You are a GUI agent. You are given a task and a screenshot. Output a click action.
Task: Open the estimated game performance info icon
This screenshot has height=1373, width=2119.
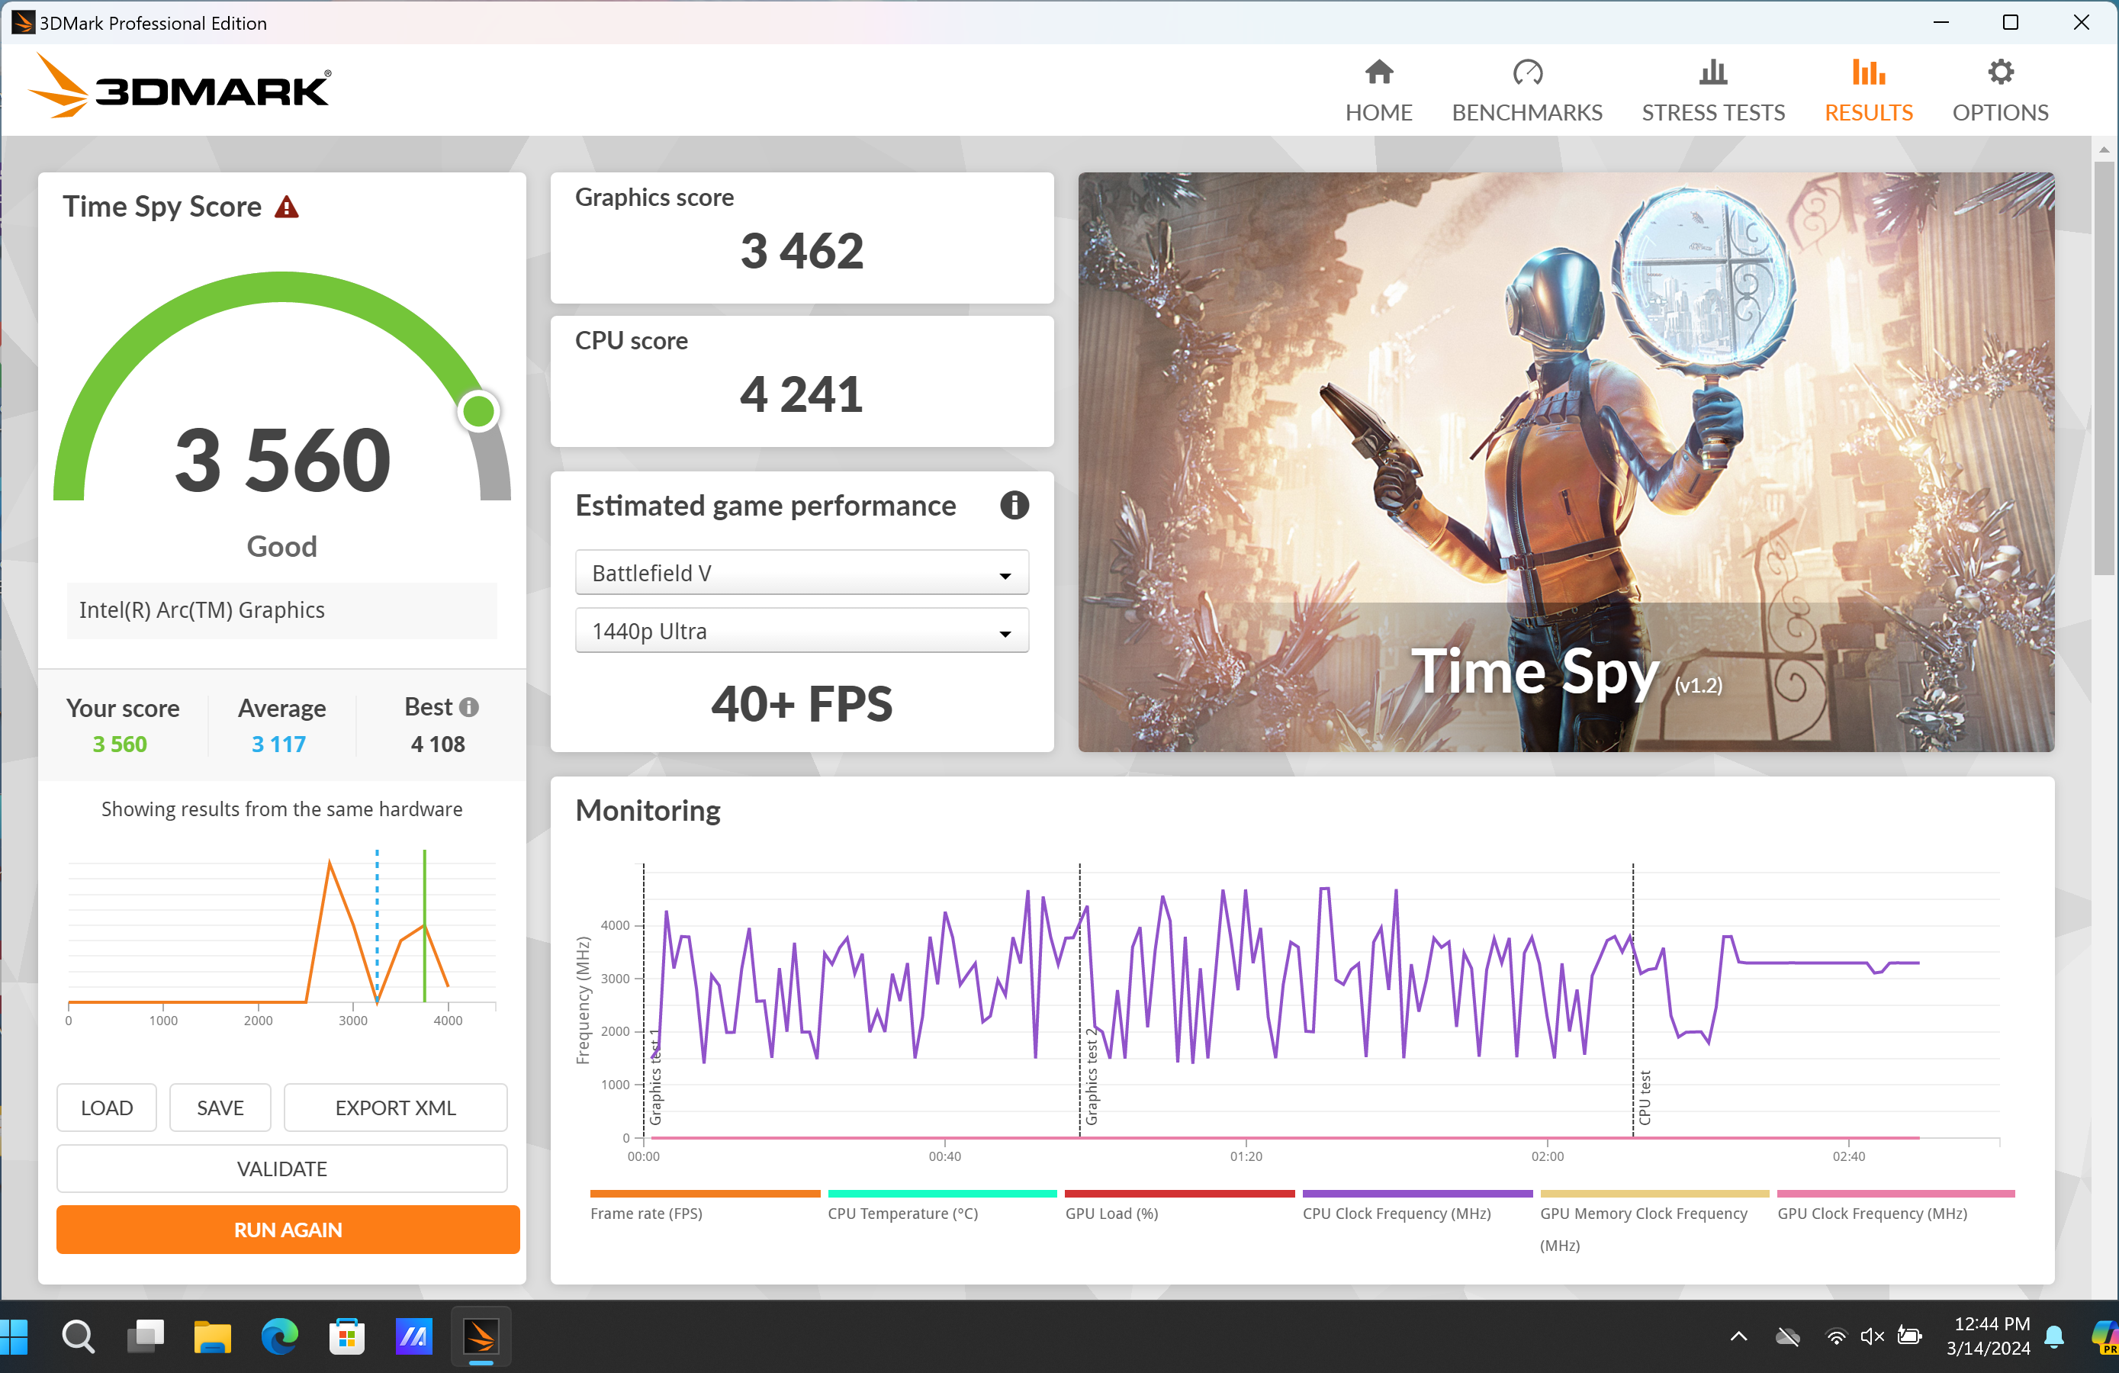[1014, 506]
